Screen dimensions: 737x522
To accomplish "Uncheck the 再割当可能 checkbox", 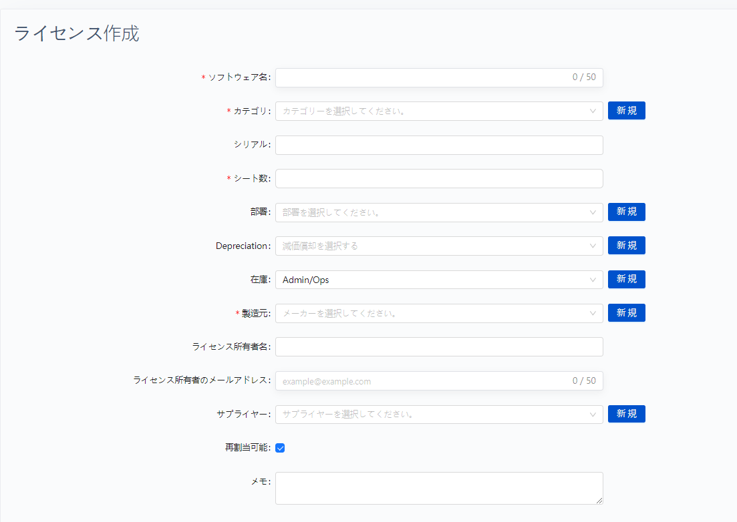I will point(281,448).
